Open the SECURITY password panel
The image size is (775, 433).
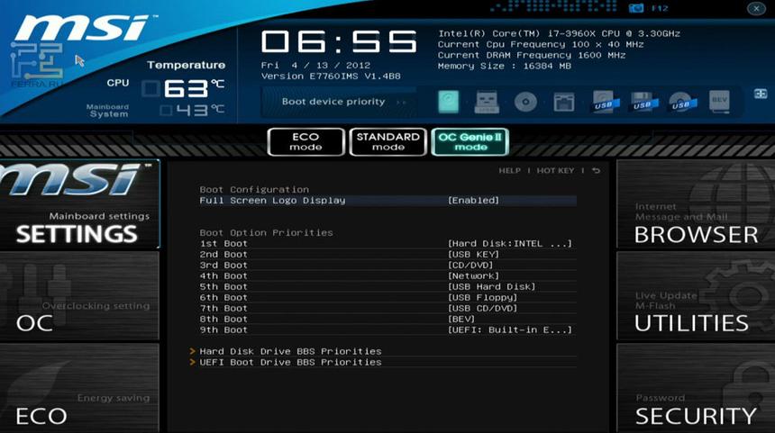pyautogui.click(x=696, y=388)
